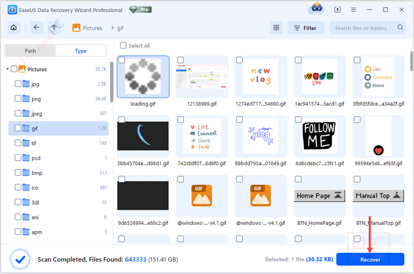The width and height of the screenshot is (414, 274).
Task: Navigate back with the left arrow
Action: pos(36,27)
